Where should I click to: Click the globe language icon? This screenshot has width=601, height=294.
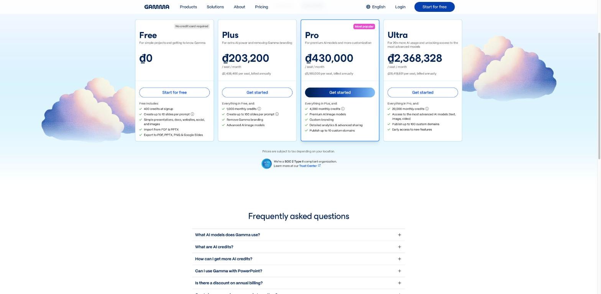point(368,7)
